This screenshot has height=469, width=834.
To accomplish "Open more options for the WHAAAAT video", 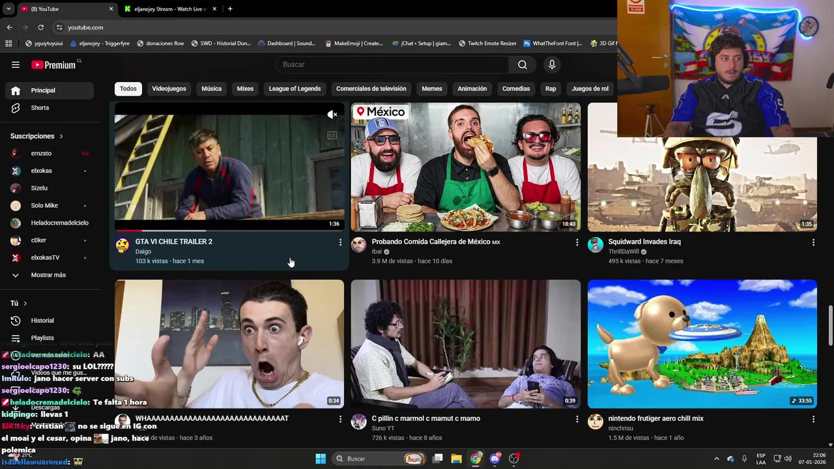I will point(340,419).
